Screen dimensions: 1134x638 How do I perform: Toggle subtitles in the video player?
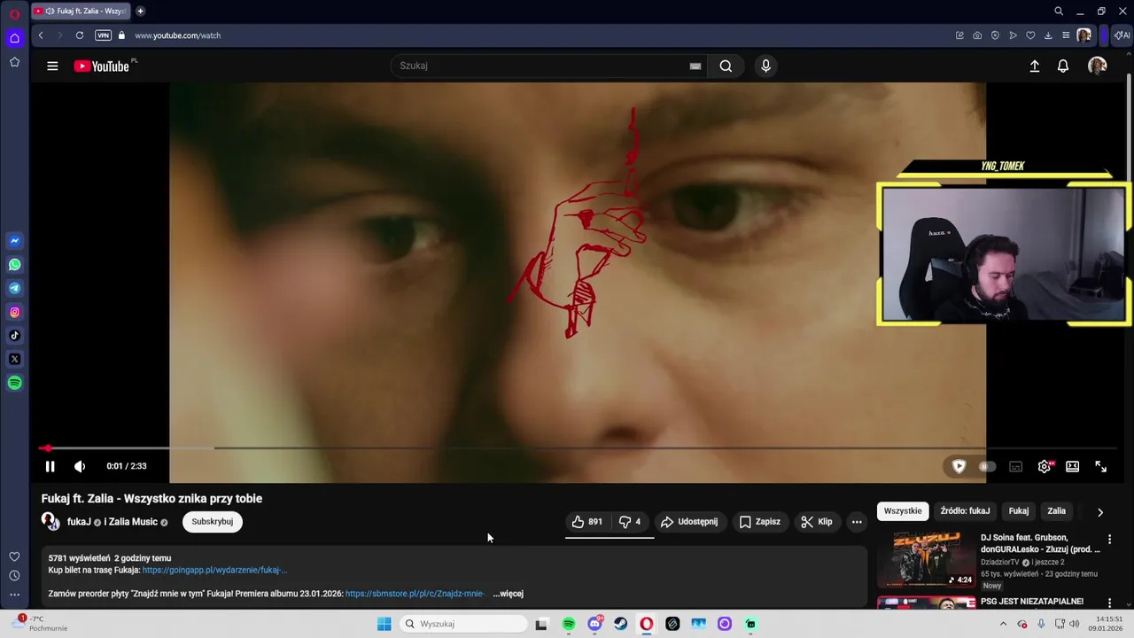pos(1015,466)
